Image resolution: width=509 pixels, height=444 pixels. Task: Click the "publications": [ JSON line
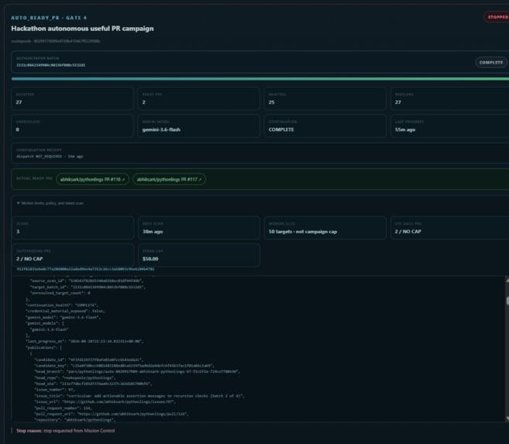pos(43,347)
